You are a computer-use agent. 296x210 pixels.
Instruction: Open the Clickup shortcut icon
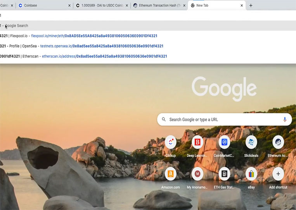170,142
